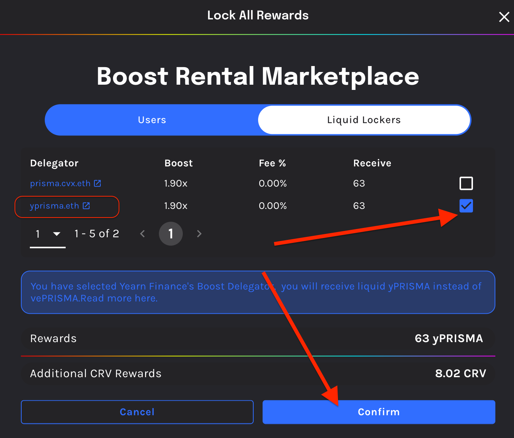Close the Lock All Rewards dialog
Viewport: 514px width, 438px height.
[x=504, y=17]
